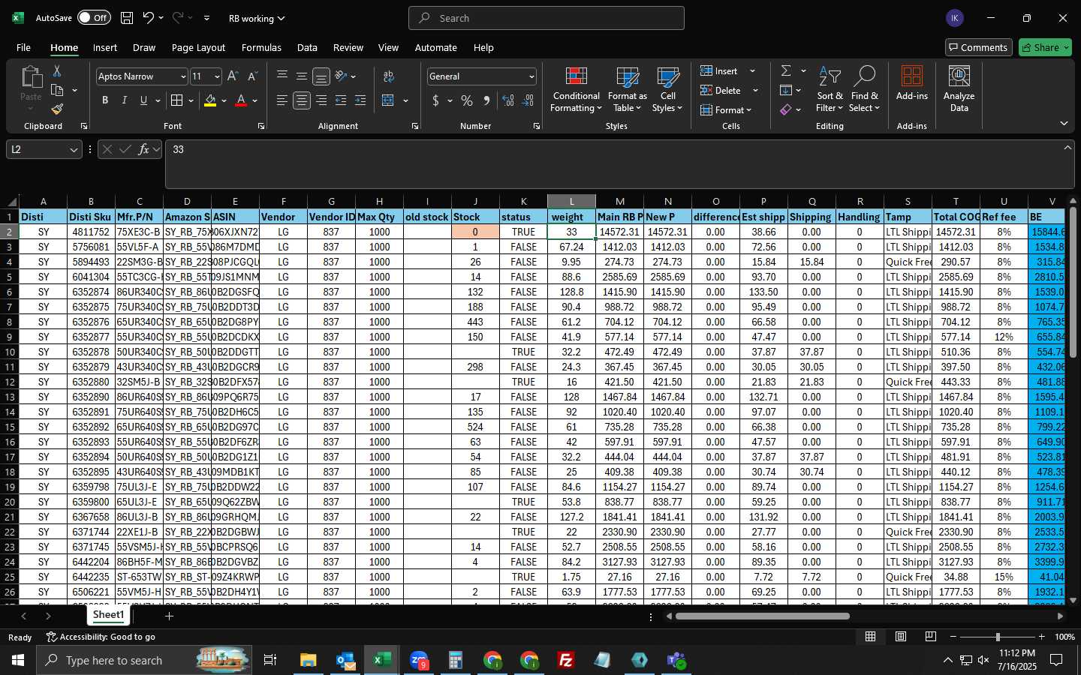Toggle Top Align vertical alignment

point(282,76)
